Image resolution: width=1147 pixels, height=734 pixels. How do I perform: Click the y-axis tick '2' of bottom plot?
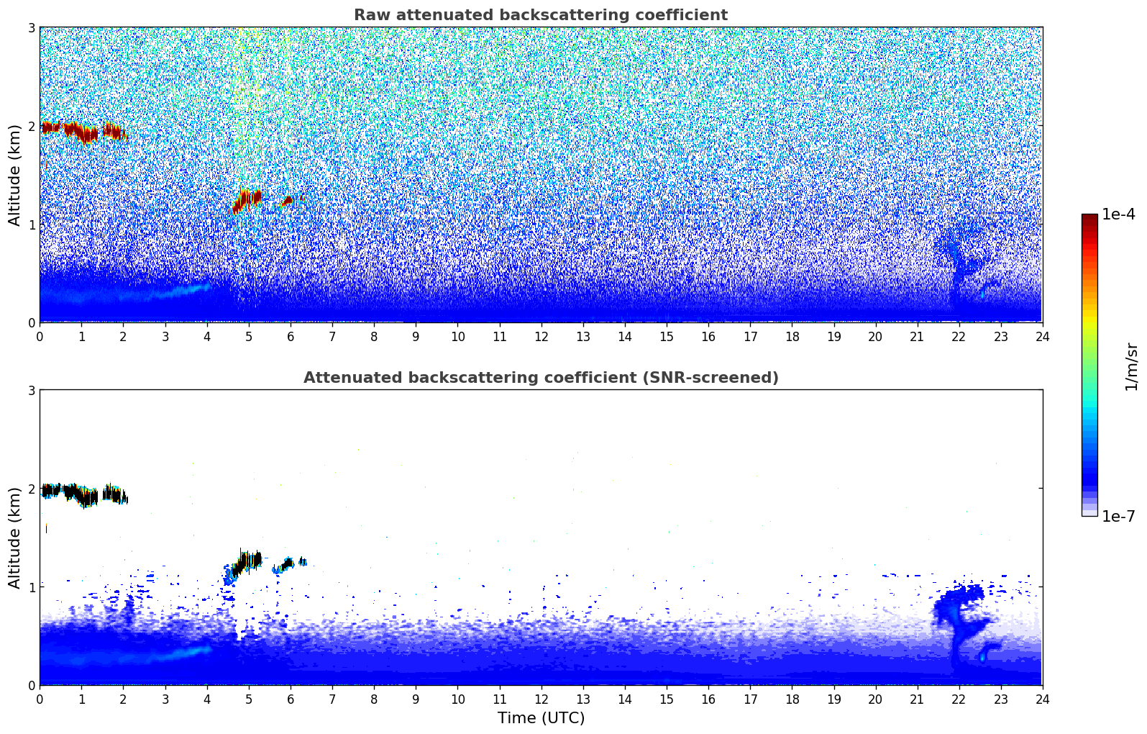point(32,489)
